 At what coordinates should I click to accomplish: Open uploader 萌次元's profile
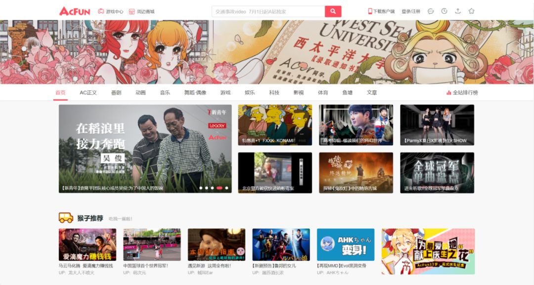point(139,273)
